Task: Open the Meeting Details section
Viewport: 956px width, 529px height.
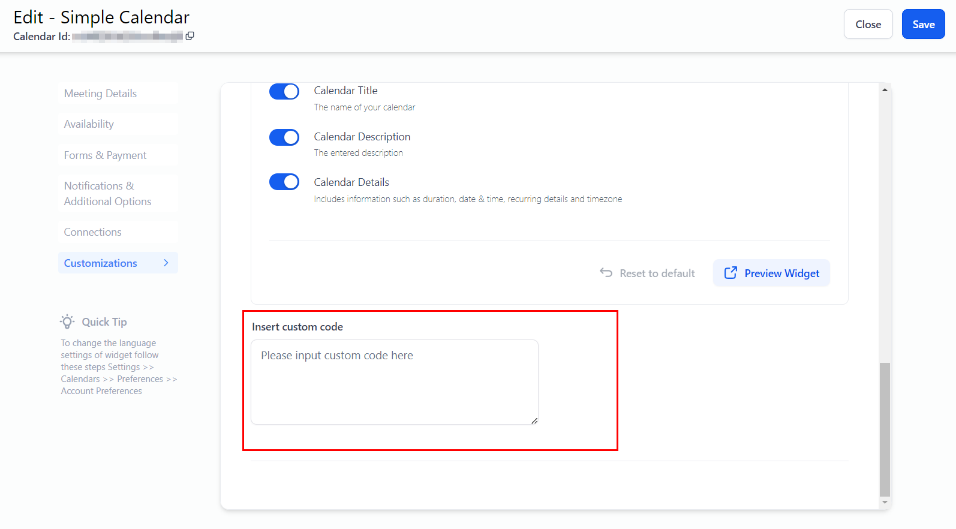Action: 100,94
